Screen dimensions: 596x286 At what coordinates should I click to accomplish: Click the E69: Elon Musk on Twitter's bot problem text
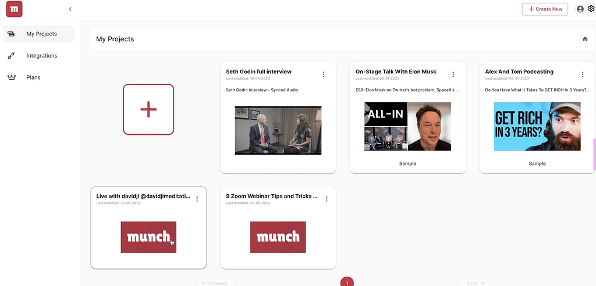click(407, 90)
